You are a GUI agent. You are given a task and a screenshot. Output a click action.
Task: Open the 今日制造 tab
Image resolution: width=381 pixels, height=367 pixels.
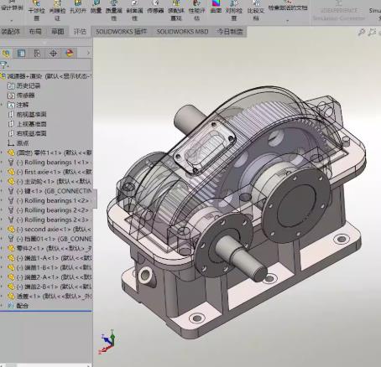click(230, 31)
